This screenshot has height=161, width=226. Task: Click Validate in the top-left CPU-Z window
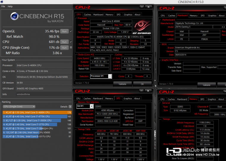click(122, 84)
